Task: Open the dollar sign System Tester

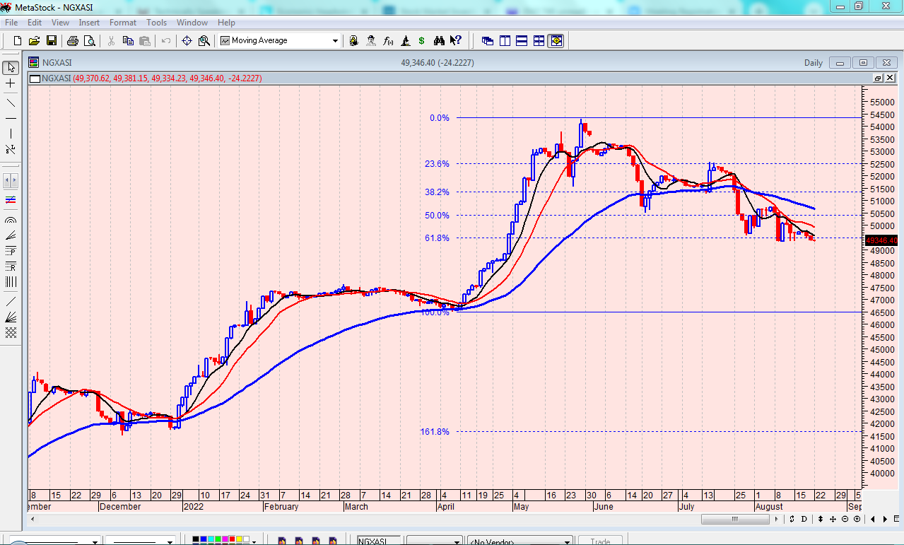Action: pyautogui.click(x=422, y=41)
